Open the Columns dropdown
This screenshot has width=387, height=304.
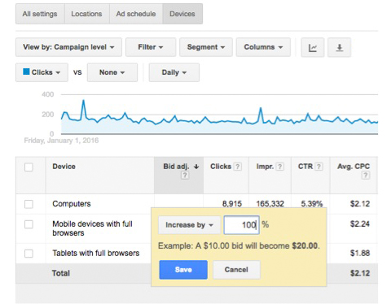(x=263, y=47)
